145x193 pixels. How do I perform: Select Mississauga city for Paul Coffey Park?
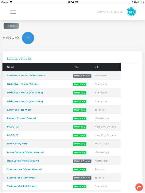pos(102,144)
